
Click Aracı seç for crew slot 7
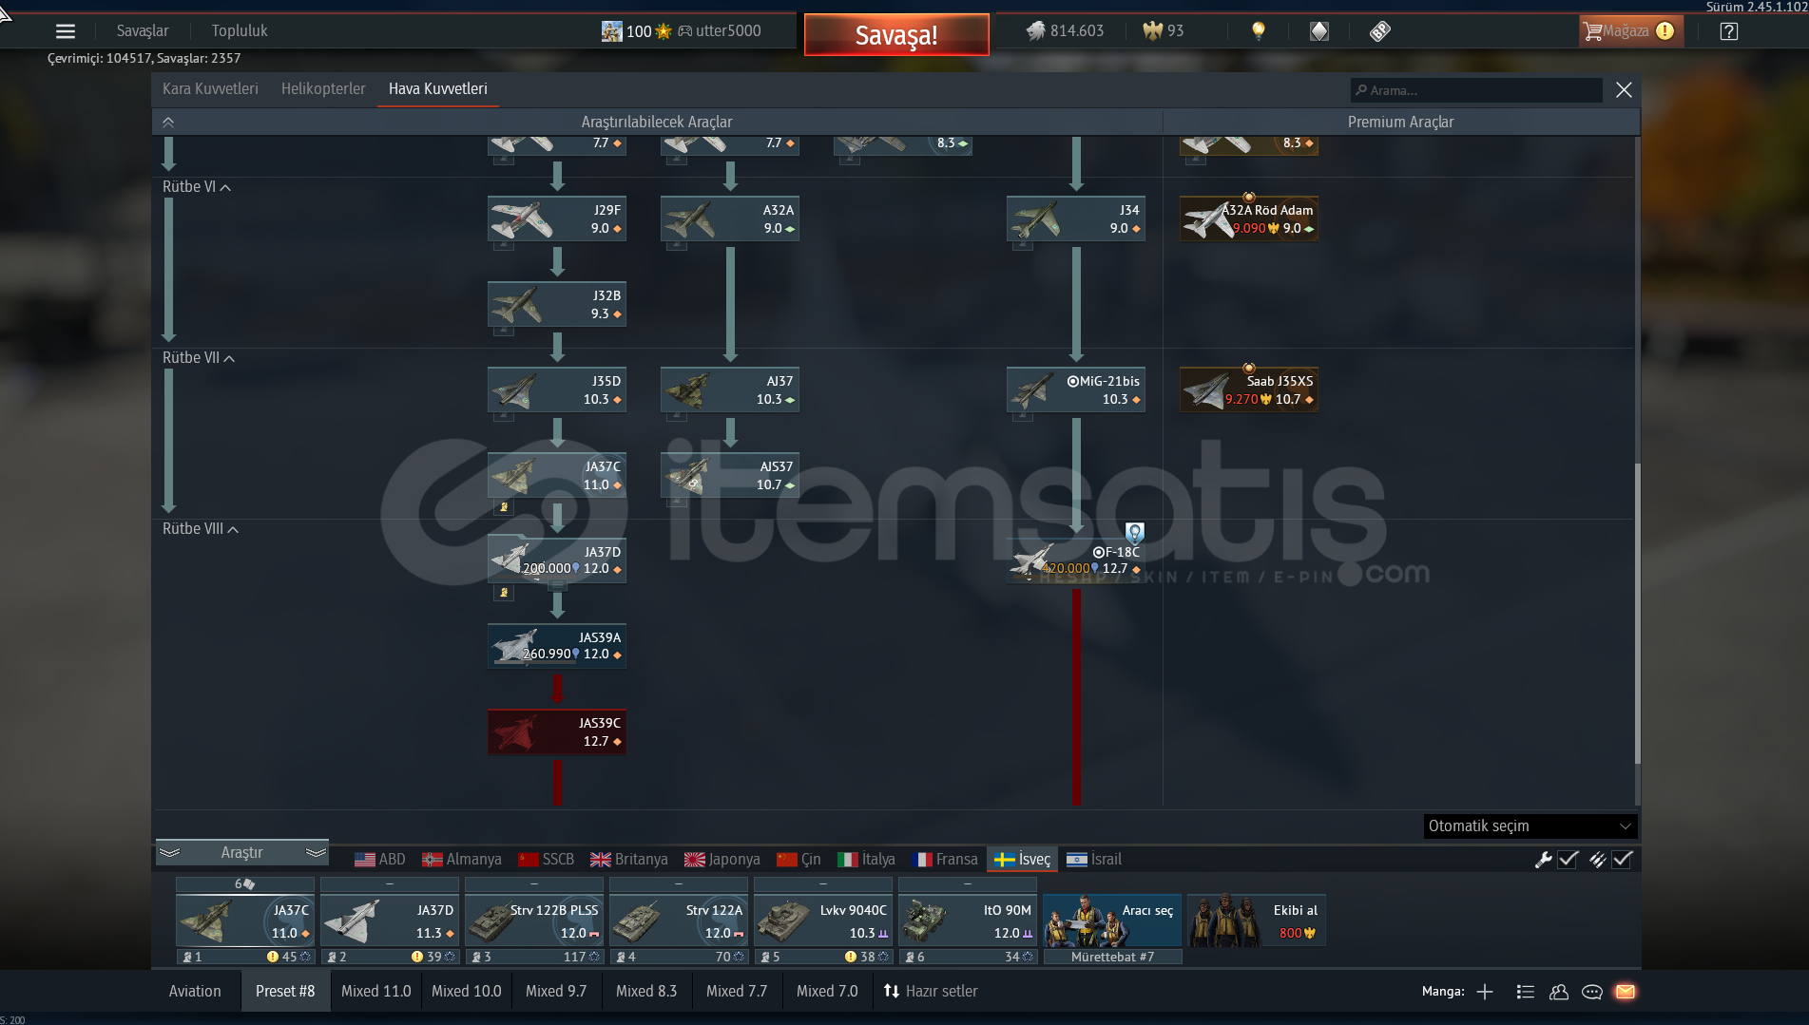[1112, 921]
